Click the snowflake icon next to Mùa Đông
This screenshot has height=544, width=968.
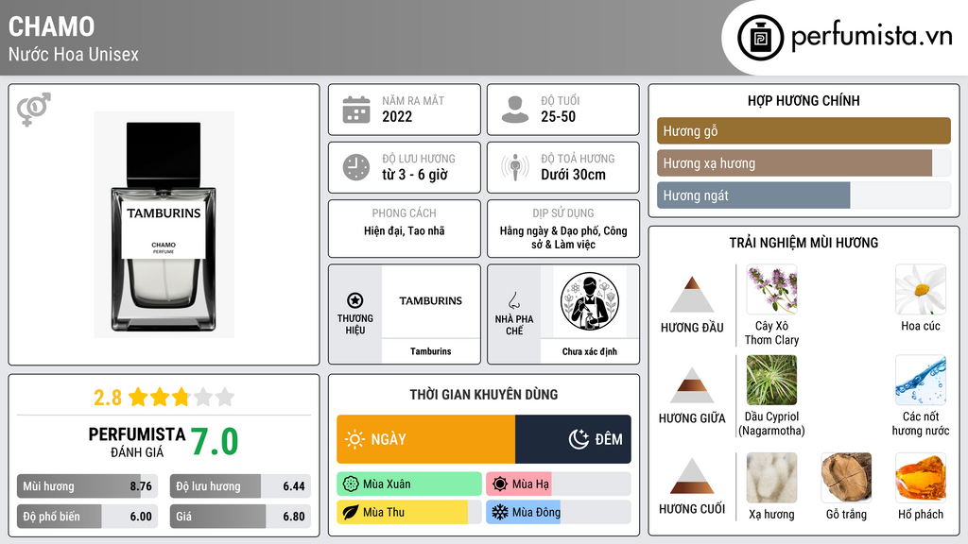(x=500, y=512)
